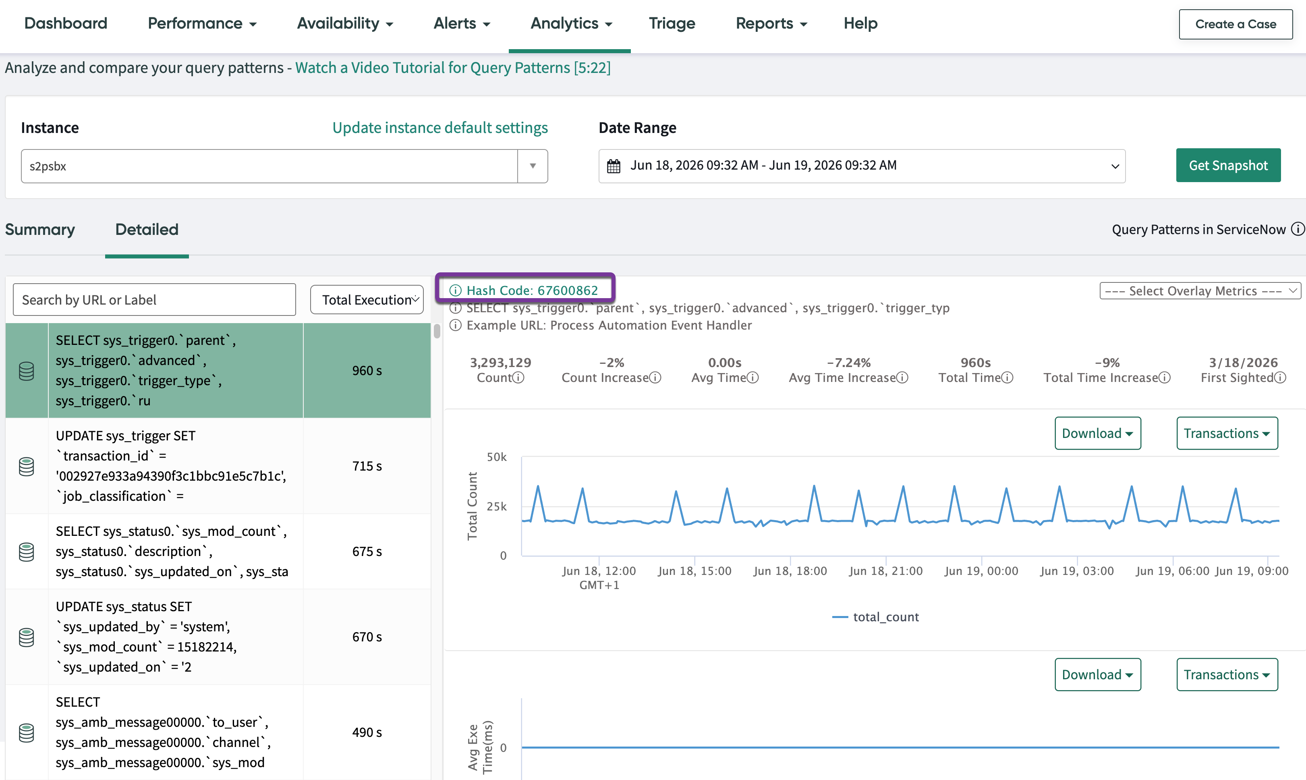Click info icon next to Count metric
The image size is (1306, 780).
click(518, 378)
